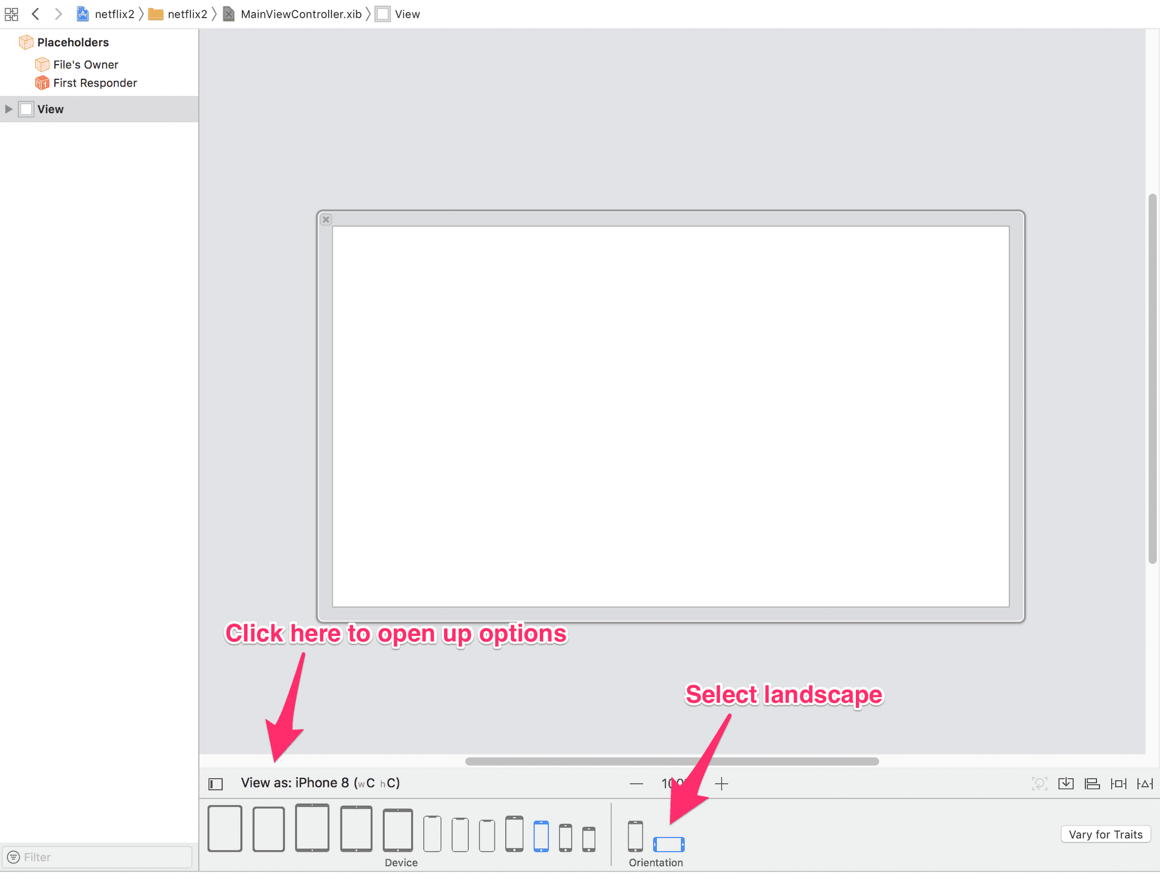Select the landscape orientation icon
This screenshot has width=1160, height=880.
click(x=668, y=835)
